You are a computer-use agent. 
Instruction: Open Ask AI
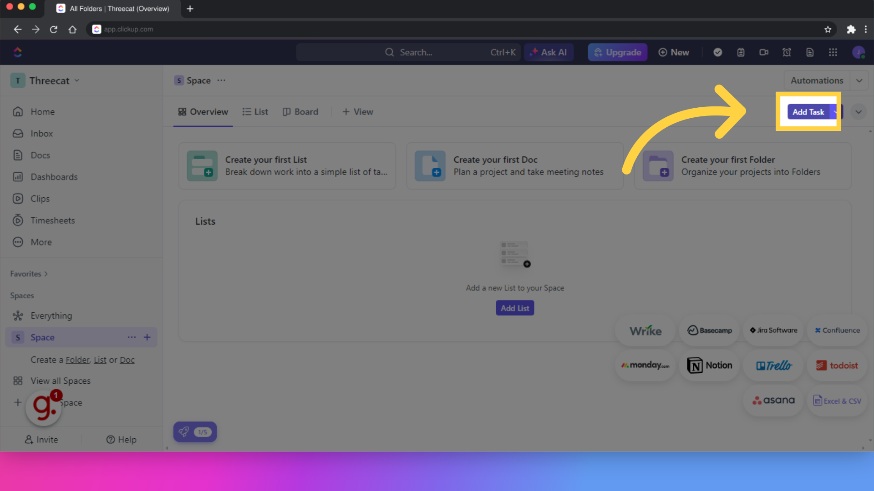(x=549, y=52)
